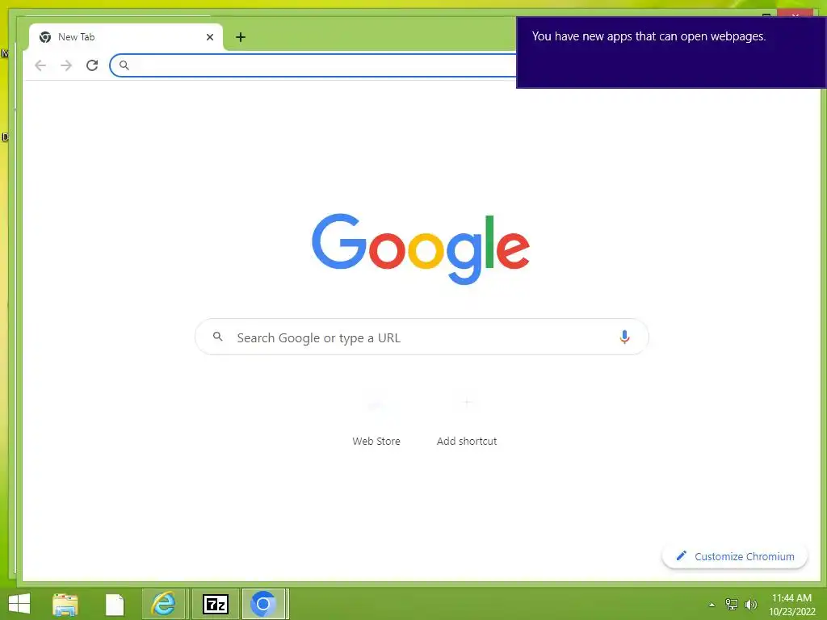Click the new apps notification toast
This screenshot has width=827, height=620.
tap(671, 52)
